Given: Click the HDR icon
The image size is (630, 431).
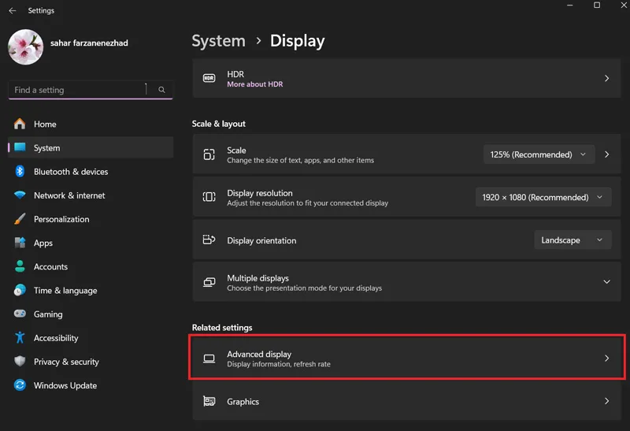Looking at the screenshot, I should [209, 78].
